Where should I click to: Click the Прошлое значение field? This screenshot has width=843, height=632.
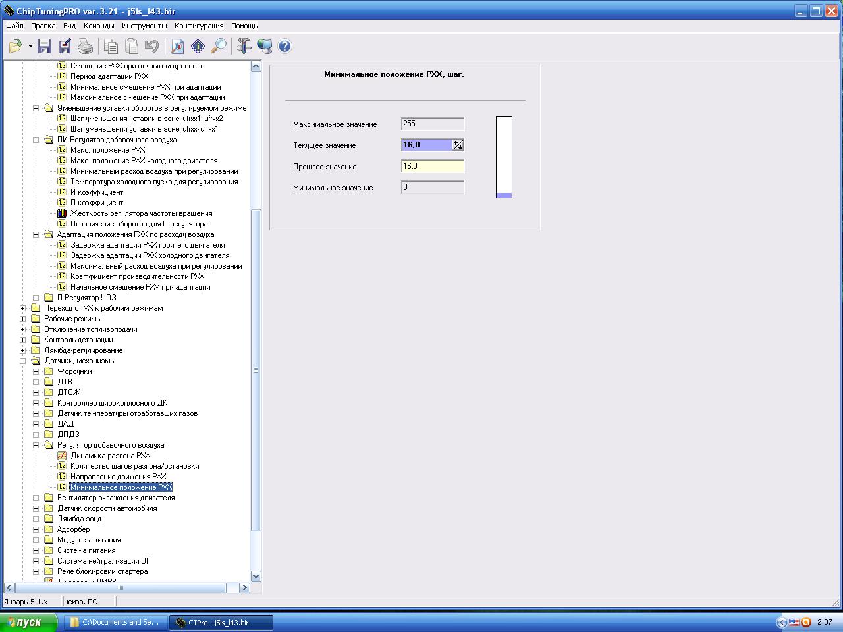click(432, 167)
